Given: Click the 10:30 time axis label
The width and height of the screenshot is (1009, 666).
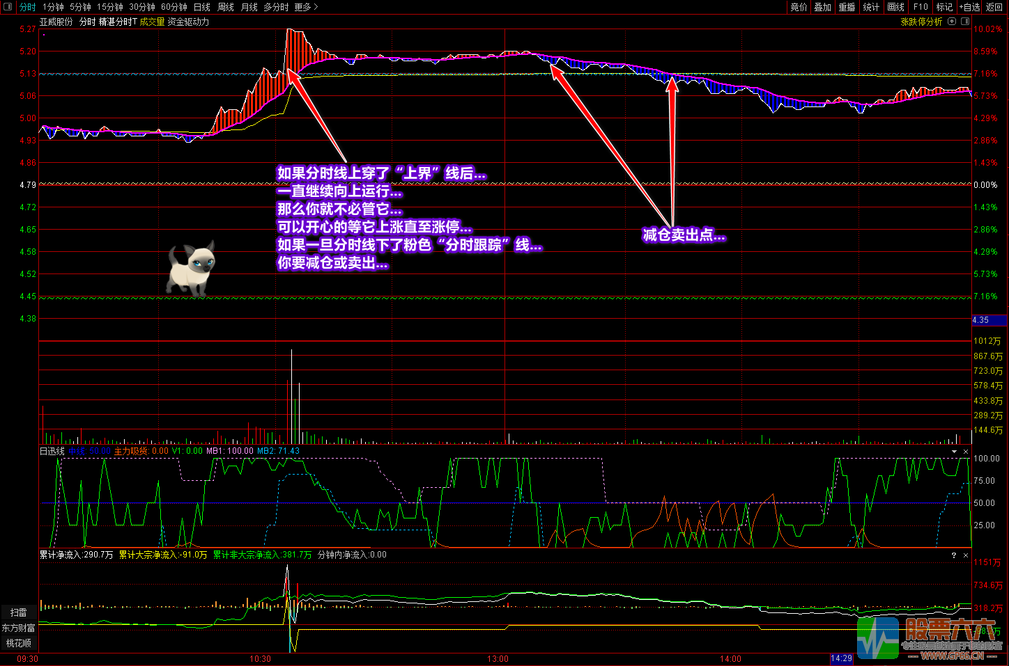Looking at the screenshot, I should tap(260, 658).
